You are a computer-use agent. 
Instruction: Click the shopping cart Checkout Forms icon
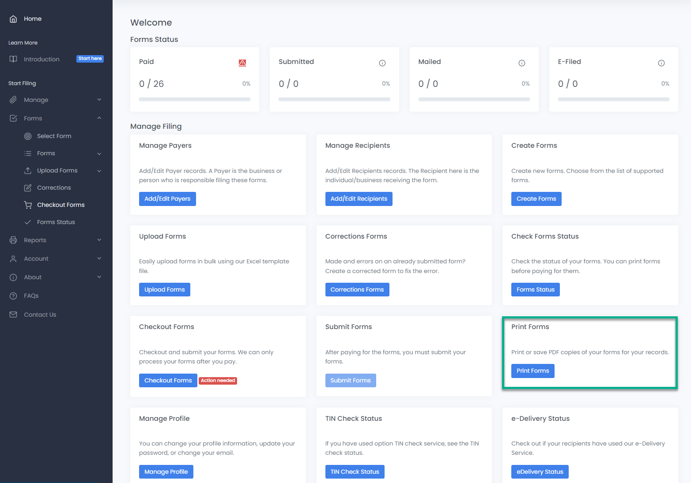(x=28, y=205)
